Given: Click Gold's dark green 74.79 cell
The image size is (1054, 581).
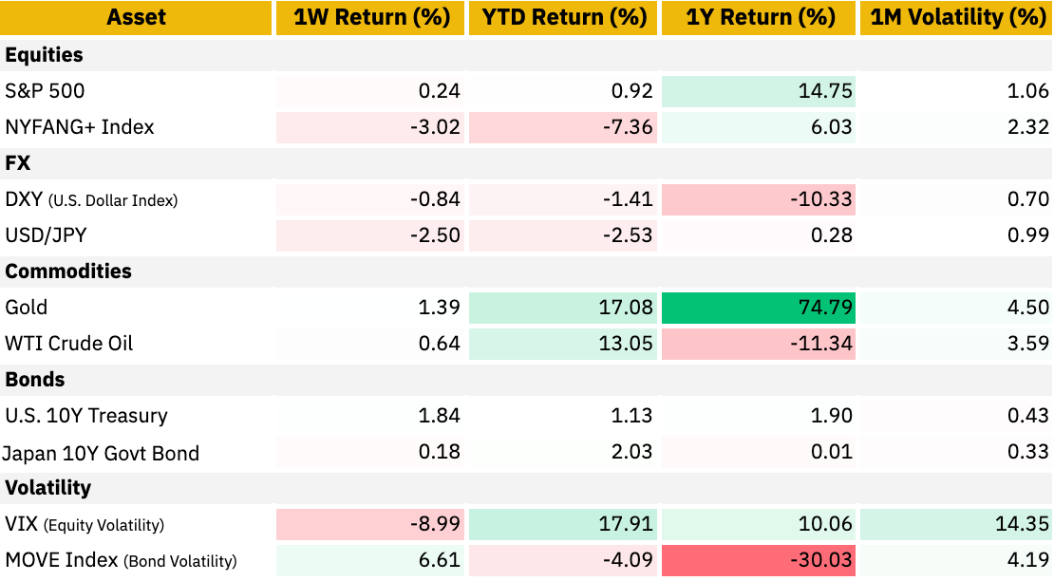Looking at the screenshot, I should pos(758,308).
